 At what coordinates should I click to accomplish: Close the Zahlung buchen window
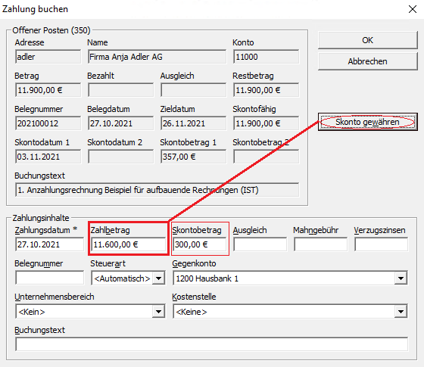(x=413, y=9)
